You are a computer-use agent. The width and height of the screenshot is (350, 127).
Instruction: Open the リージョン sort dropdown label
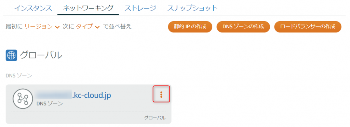(x=38, y=27)
